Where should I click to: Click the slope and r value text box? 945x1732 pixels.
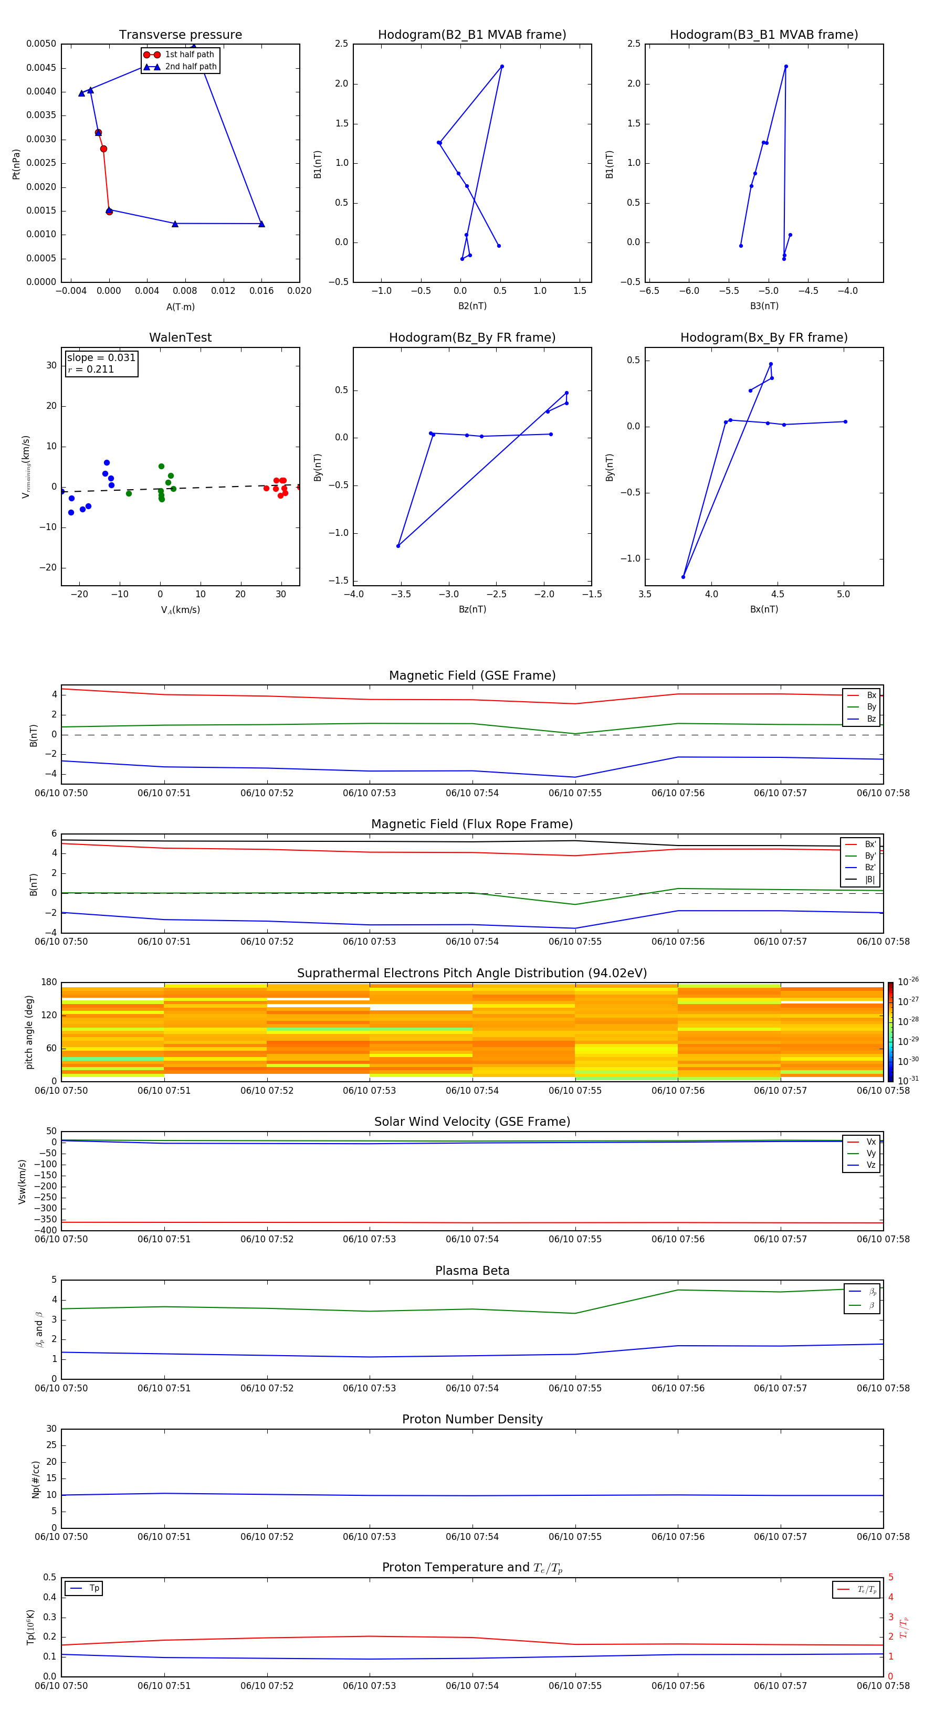pyautogui.click(x=101, y=363)
